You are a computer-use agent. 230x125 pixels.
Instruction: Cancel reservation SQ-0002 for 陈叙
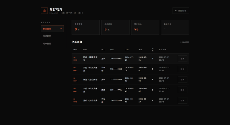(183, 90)
